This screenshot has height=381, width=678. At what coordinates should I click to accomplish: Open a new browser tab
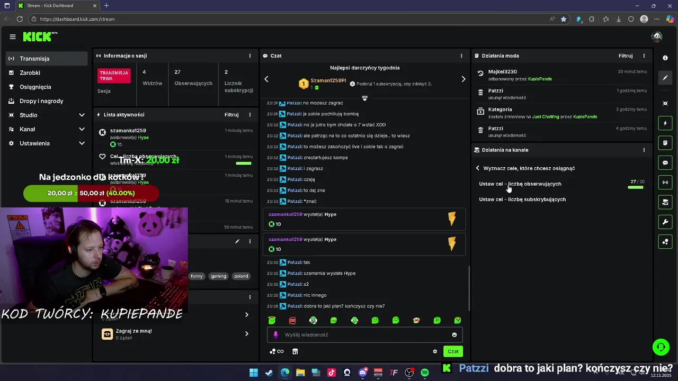(x=106, y=6)
